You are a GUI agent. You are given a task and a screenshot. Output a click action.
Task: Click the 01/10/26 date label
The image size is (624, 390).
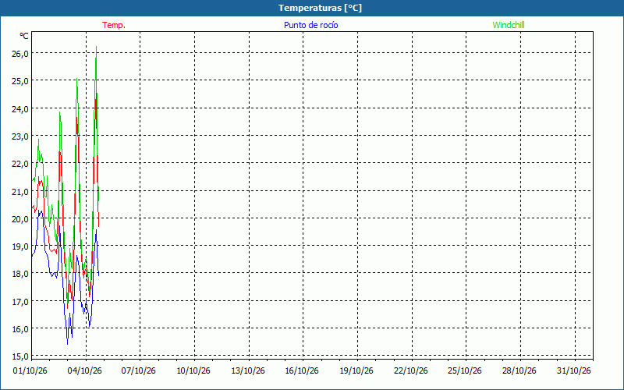click(30, 370)
